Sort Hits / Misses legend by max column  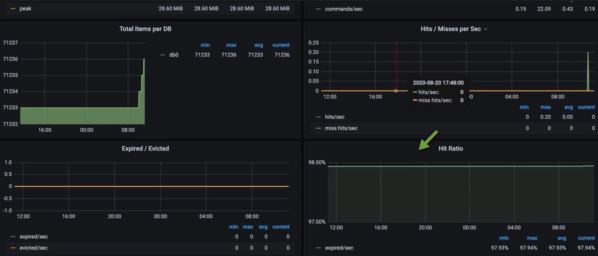[x=546, y=107]
